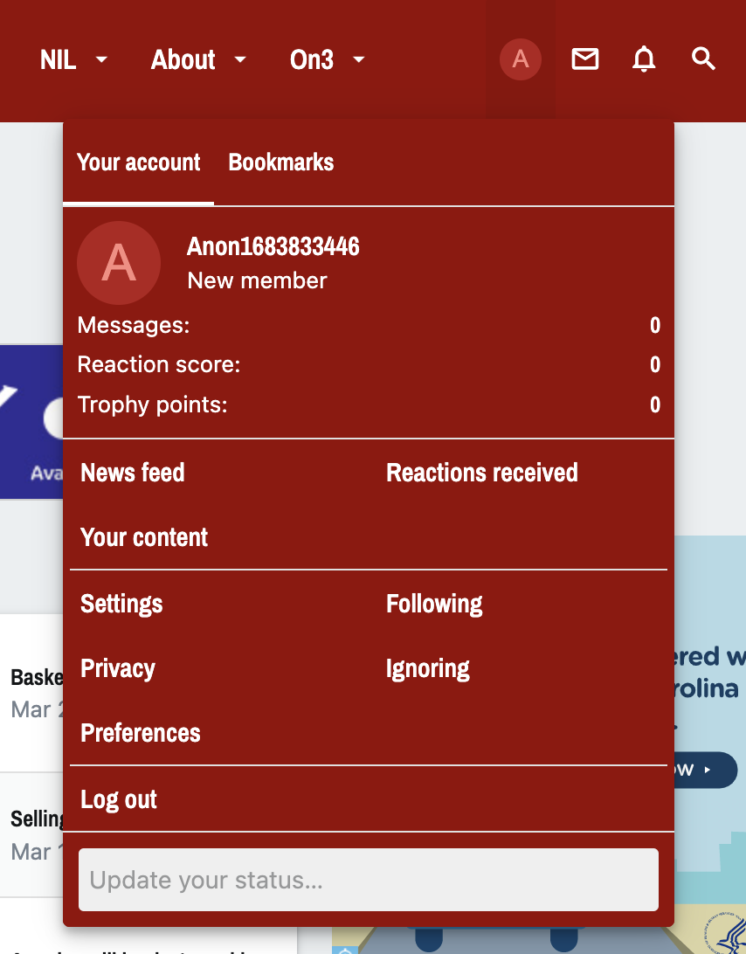Viewport: 746px width, 954px height.
Task: Select the Your account tab
Action: pyautogui.click(x=139, y=162)
